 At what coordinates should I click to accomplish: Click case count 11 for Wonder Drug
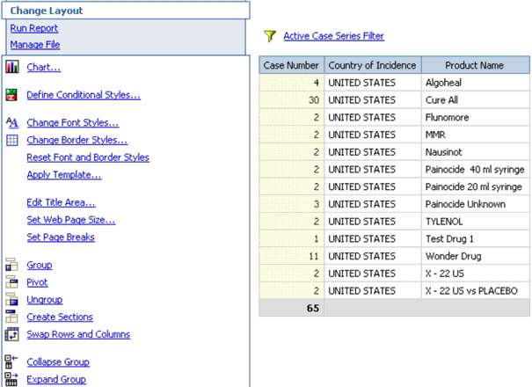291,256
